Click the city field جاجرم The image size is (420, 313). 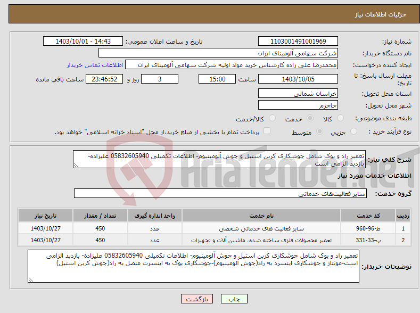[298, 105]
